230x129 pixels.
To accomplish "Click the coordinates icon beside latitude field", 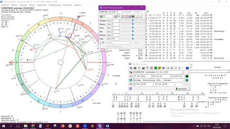I will point(131,85).
